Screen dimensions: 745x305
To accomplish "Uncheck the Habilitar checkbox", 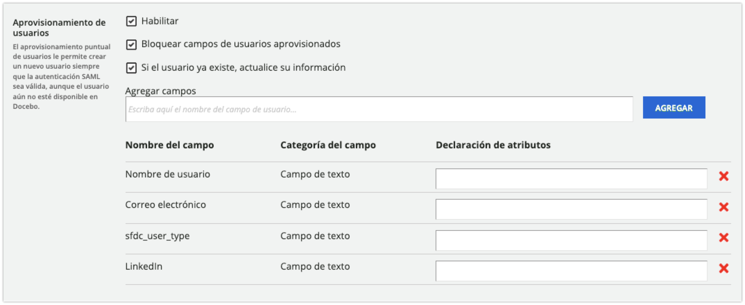I will tap(131, 21).
